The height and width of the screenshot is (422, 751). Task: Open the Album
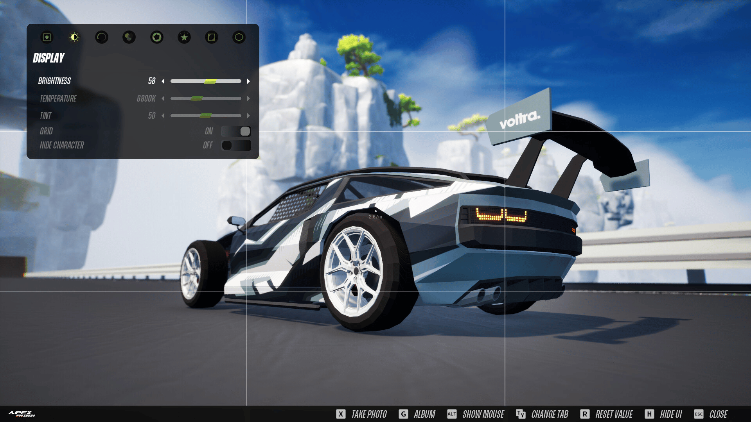(x=417, y=414)
